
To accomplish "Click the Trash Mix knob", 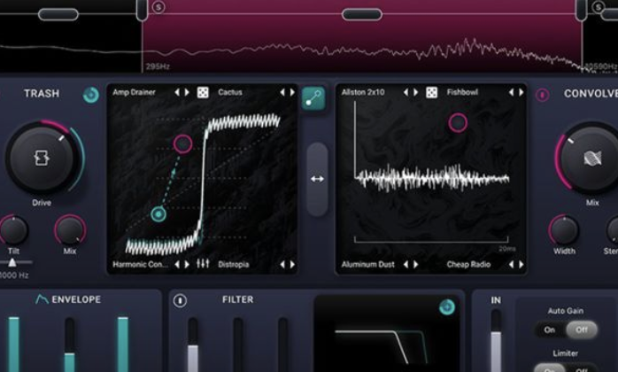I will click(70, 230).
